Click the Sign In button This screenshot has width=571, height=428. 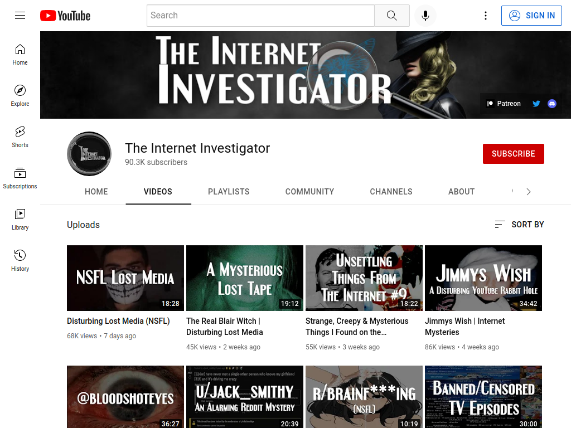pyautogui.click(x=531, y=16)
